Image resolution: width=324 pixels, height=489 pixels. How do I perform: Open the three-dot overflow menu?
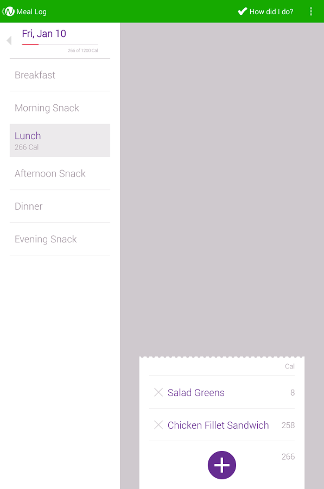(x=311, y=11)
